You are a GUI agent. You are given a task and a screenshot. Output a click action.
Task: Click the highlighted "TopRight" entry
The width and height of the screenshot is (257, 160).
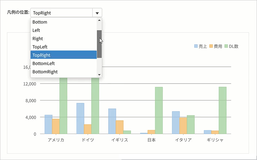pos(41,55)
